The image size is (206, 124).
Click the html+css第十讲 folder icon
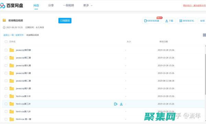(12, 96)
